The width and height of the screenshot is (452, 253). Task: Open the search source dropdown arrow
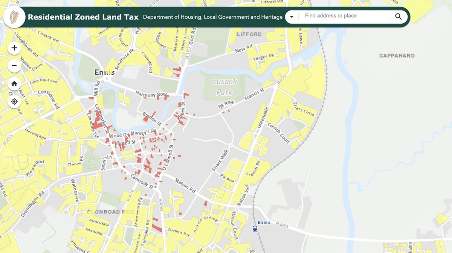292,17
